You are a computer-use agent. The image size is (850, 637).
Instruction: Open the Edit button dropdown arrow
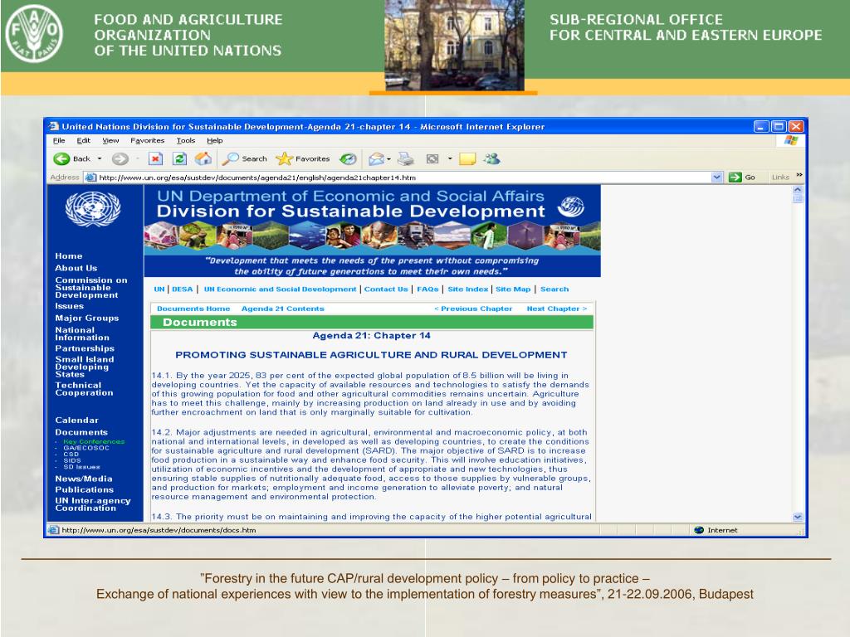pyautogui.click(x=449, y=159)
